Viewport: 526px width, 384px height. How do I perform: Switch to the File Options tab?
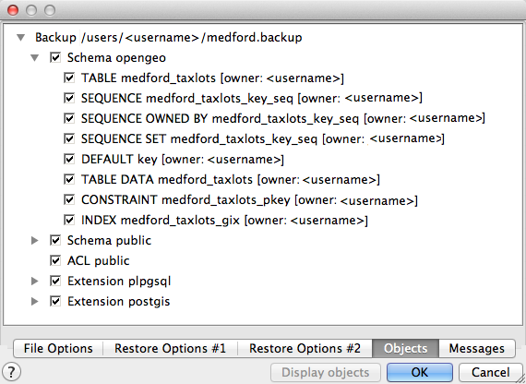58,348
